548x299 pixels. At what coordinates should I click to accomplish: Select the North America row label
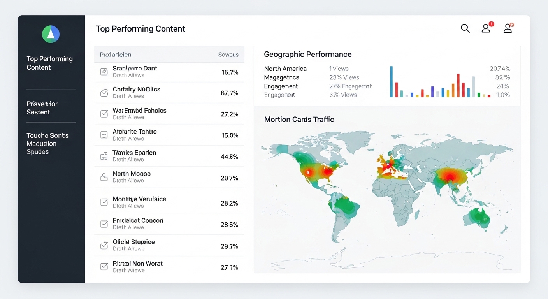click(x=285, y=69)
